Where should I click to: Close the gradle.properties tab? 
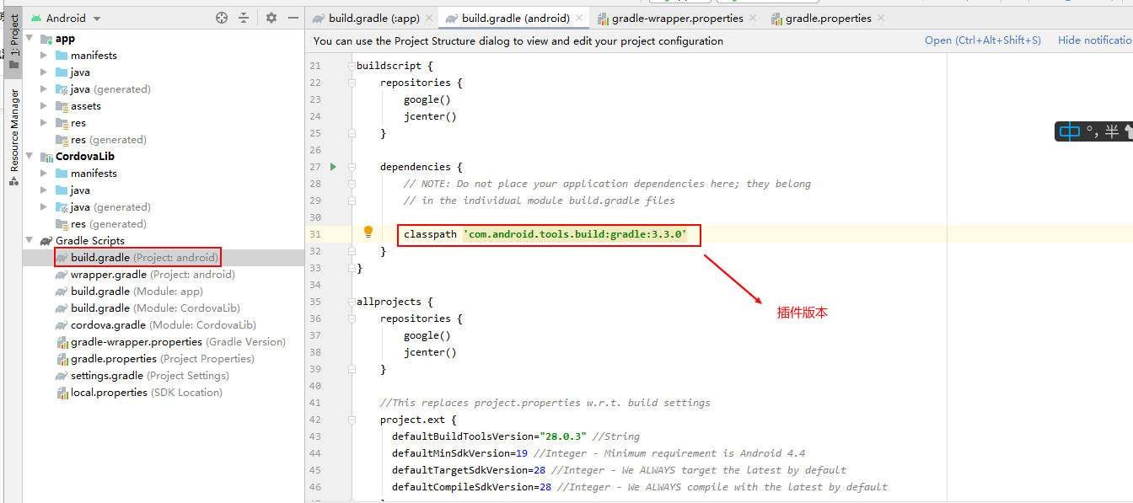coord(881,18)
